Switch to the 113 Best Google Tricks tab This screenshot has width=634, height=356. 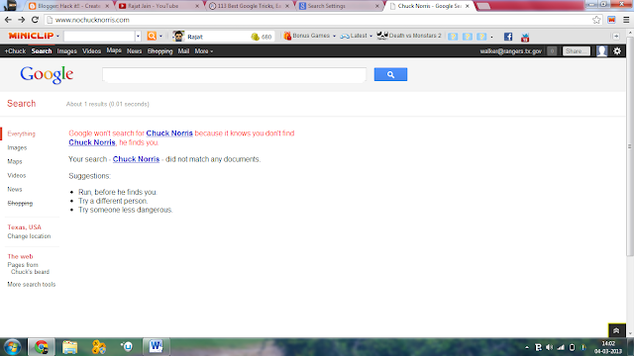click(249, 6)
